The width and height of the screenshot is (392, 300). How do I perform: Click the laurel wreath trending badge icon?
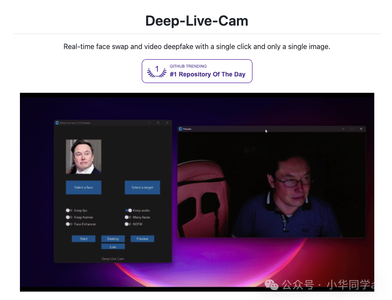click(155, 71)
